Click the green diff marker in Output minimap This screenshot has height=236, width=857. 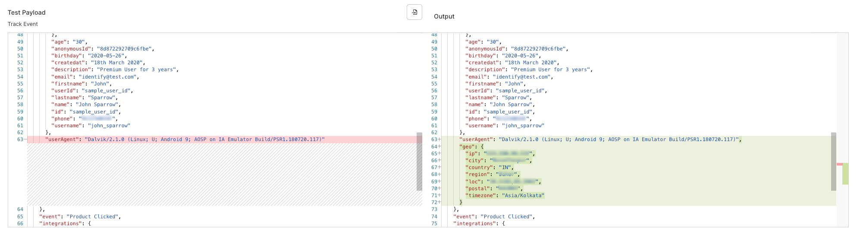(x=845, y=173)
